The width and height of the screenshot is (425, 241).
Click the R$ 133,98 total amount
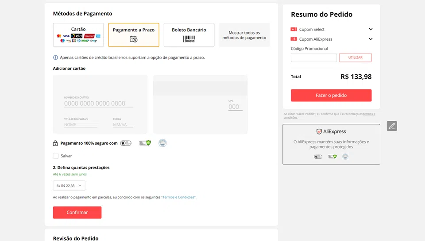pyautogui.click(x=356, y=77)
